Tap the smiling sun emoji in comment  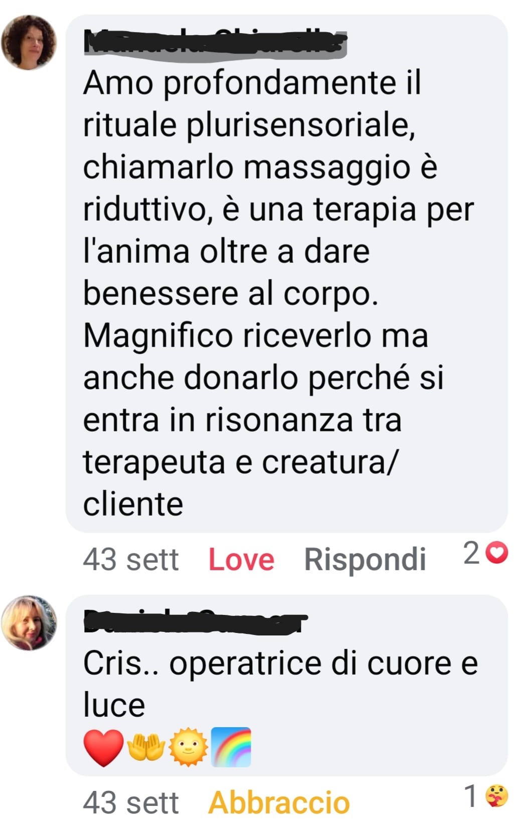189,747
